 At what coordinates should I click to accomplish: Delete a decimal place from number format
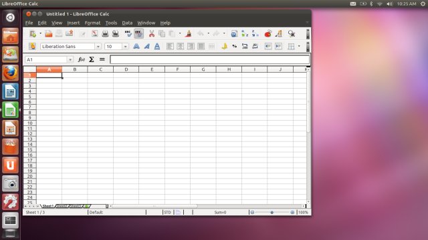coord(255,46)
